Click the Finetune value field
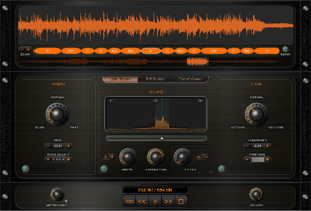Image resolution: width=311 pixels, height=211 pixels. coord(257,159)
